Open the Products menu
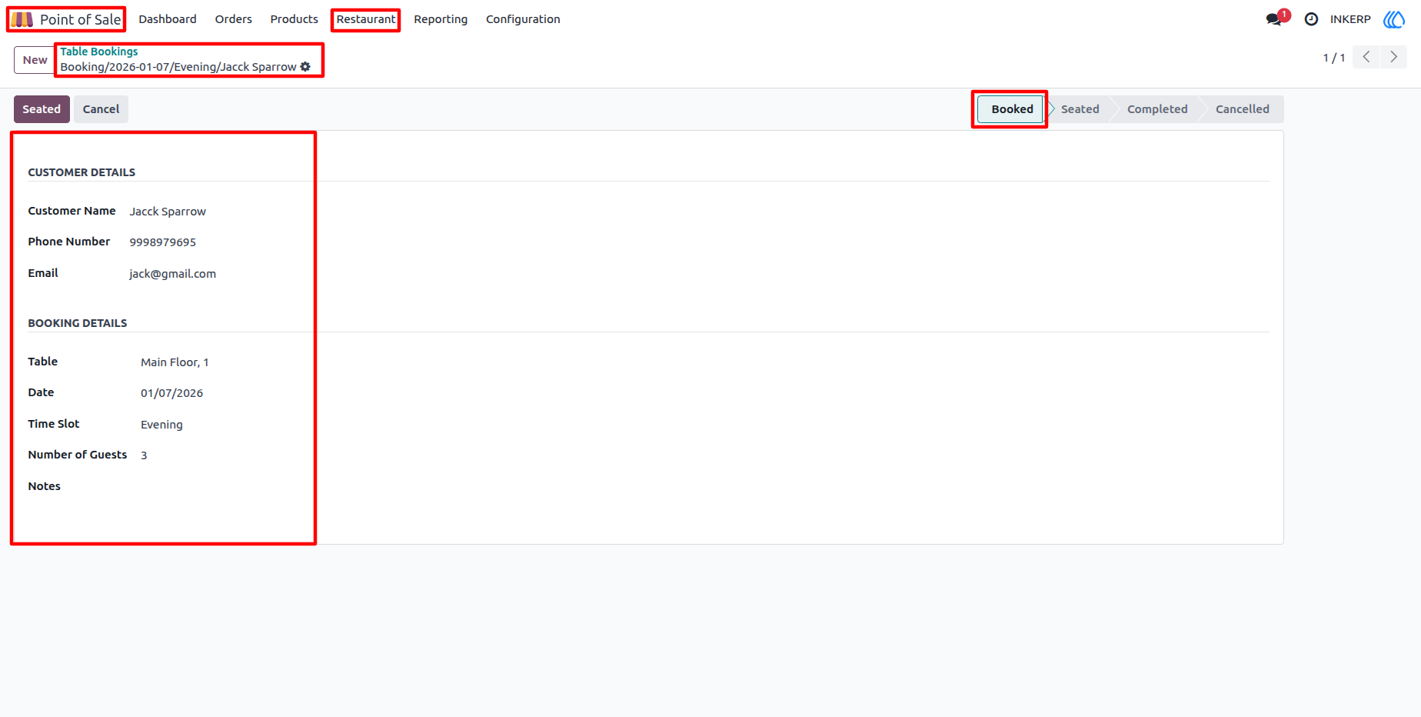The width and height of the screenshot is (1421, 717). (294, 19)
